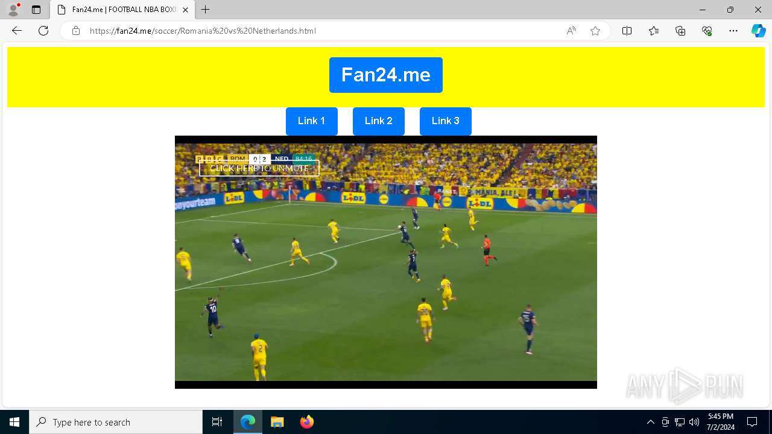
Task: Open split screen view
Action: pos(627,31)
